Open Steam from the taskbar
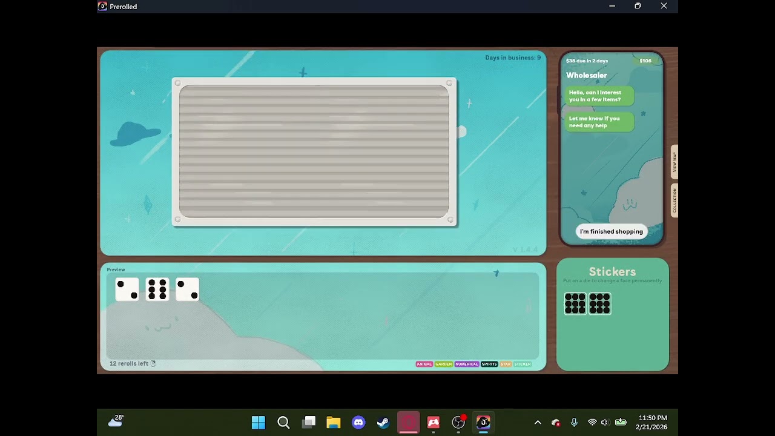This screenshot has height=436, width=775. 383,422
